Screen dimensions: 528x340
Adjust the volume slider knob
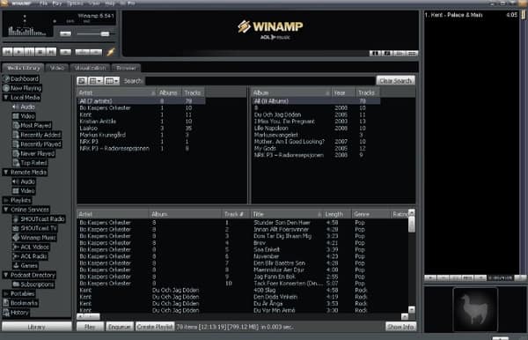click(x=105, y=33)
